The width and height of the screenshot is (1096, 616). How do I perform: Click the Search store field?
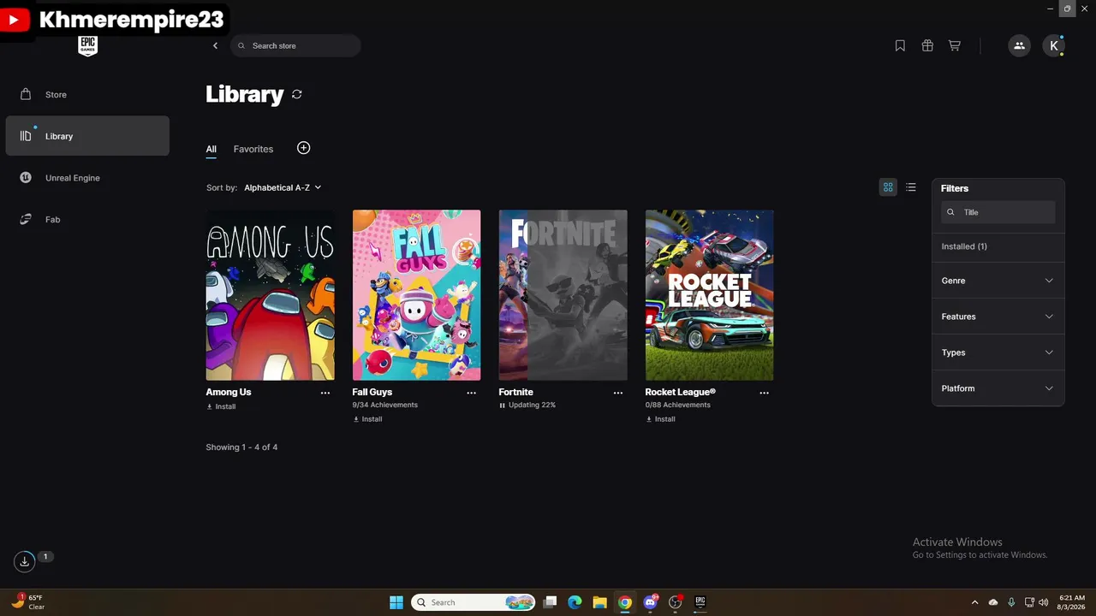click(295, 45)
